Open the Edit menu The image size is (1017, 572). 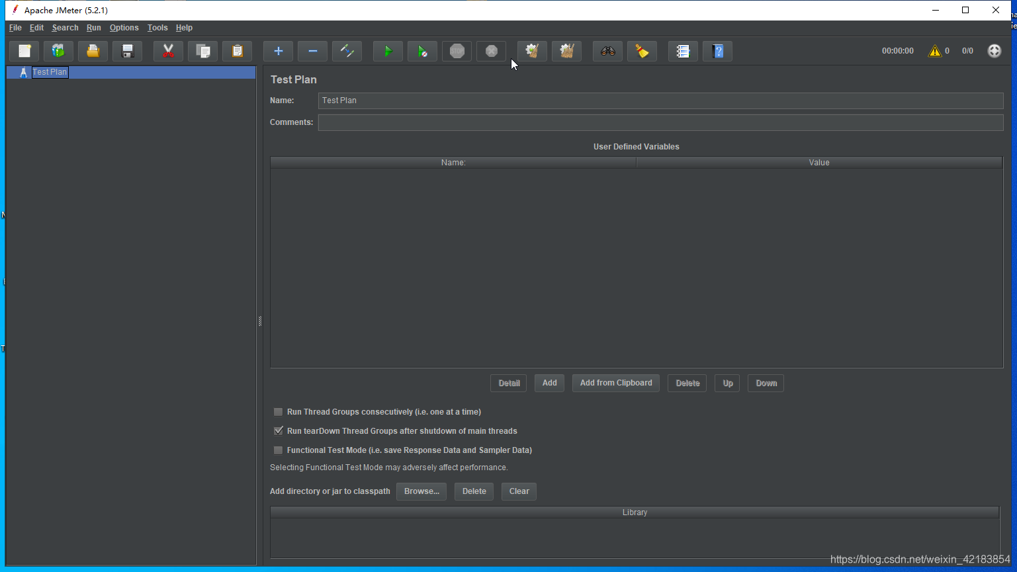pyautogui.click(x=36, y=28)
